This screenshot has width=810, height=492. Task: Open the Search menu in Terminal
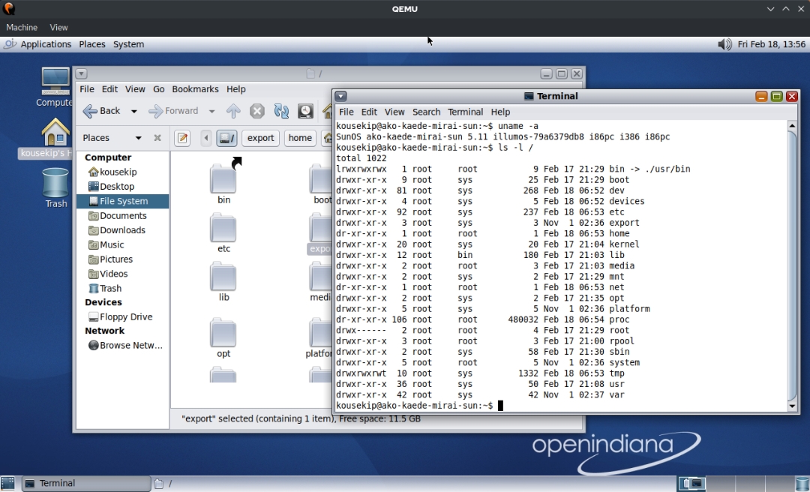tap(426, 112)
